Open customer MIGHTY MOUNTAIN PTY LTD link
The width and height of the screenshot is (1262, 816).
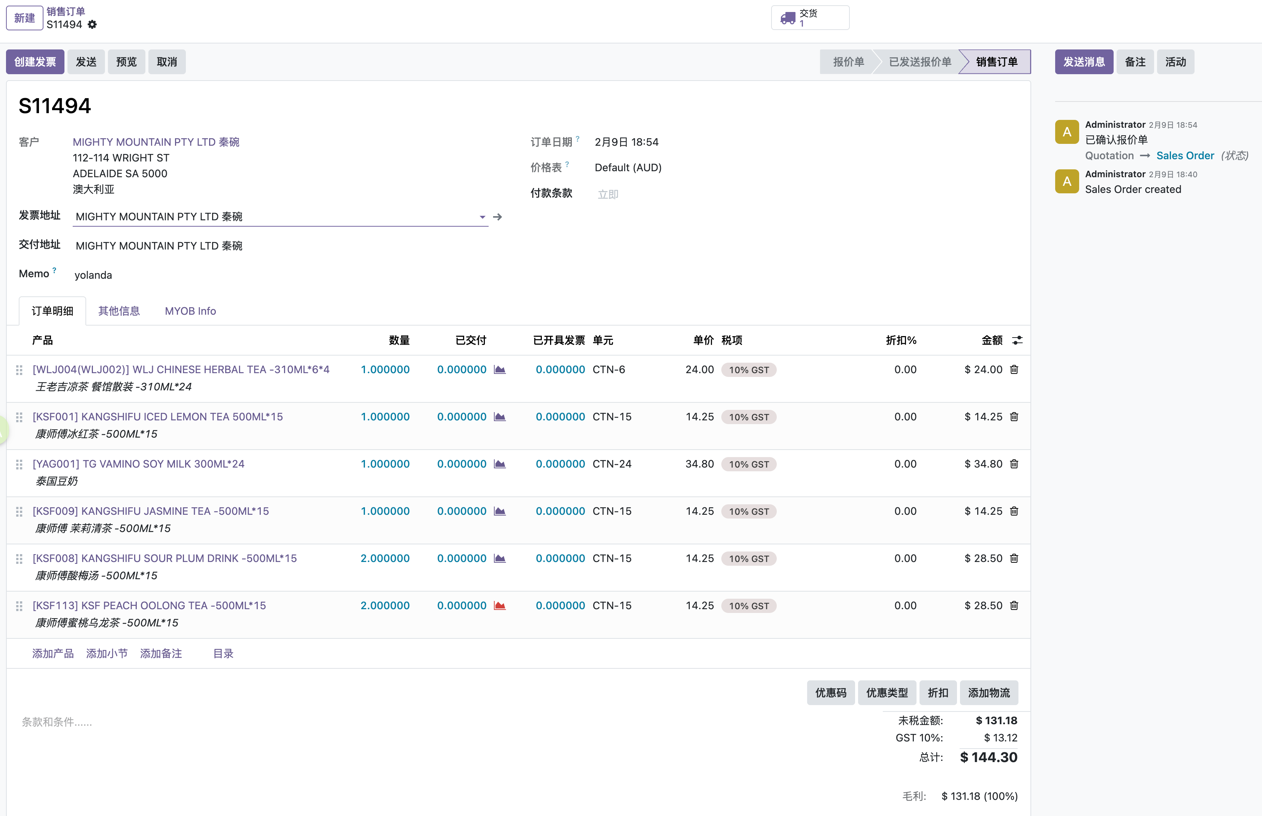pos(156,142)
